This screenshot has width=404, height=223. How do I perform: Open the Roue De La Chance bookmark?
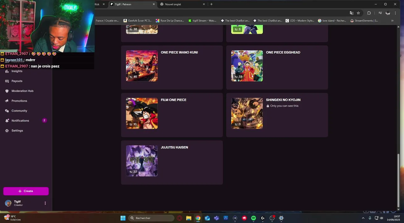click(x=170, y=21)
